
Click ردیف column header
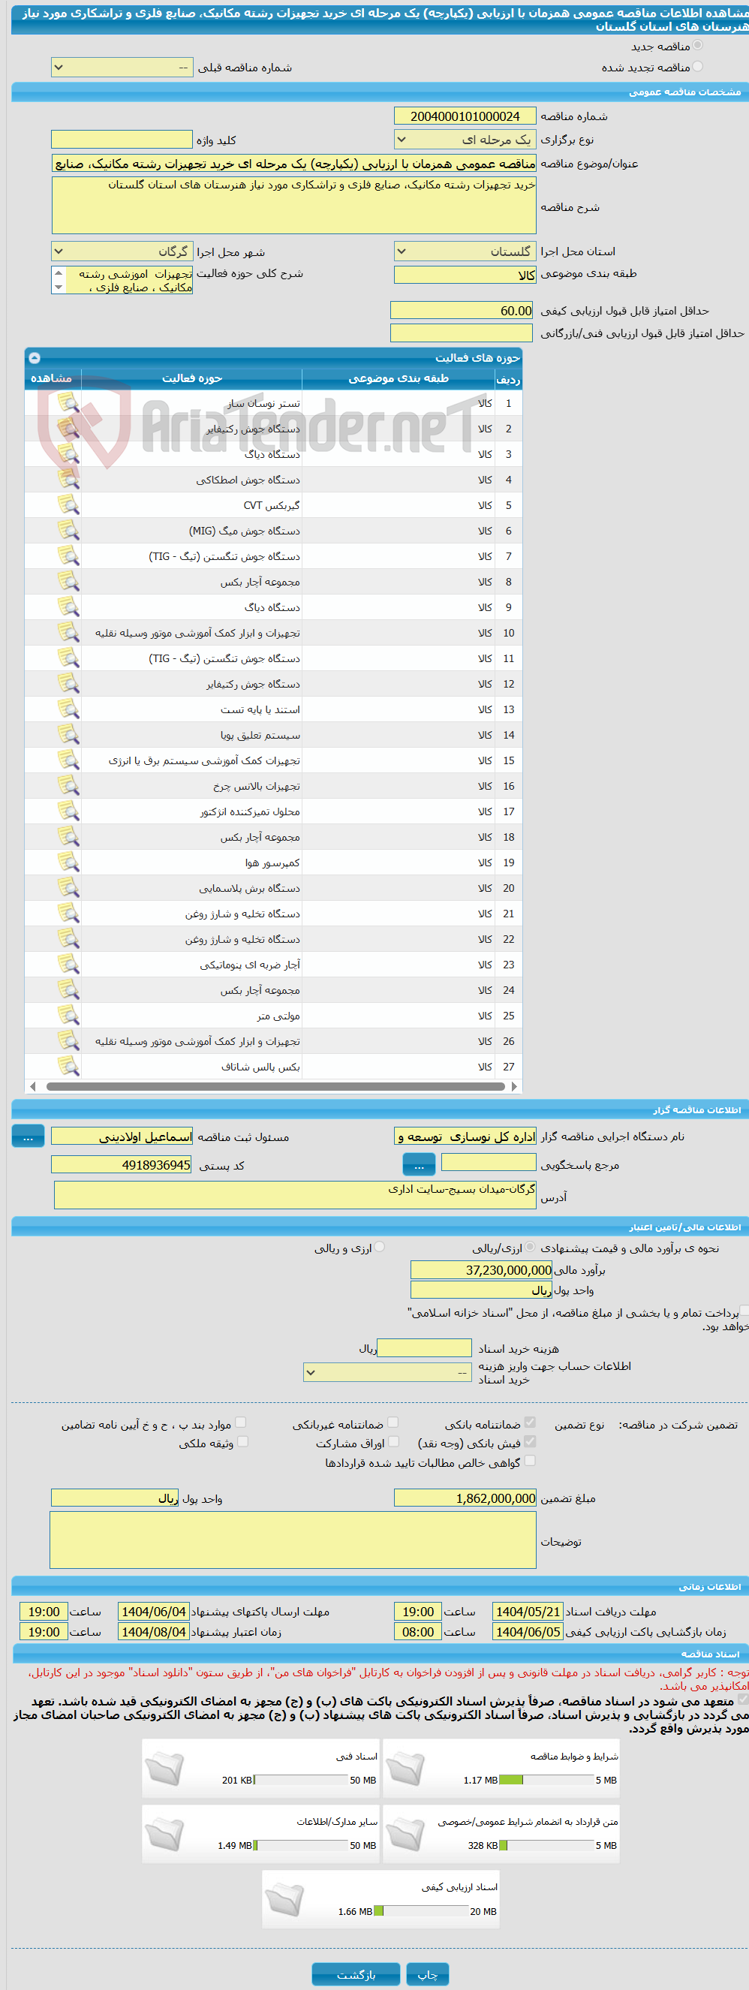[508, 378]
